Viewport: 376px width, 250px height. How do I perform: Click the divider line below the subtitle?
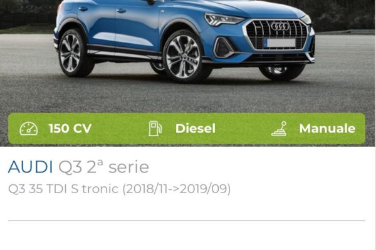pyautogui.click(x=187, y=221)
